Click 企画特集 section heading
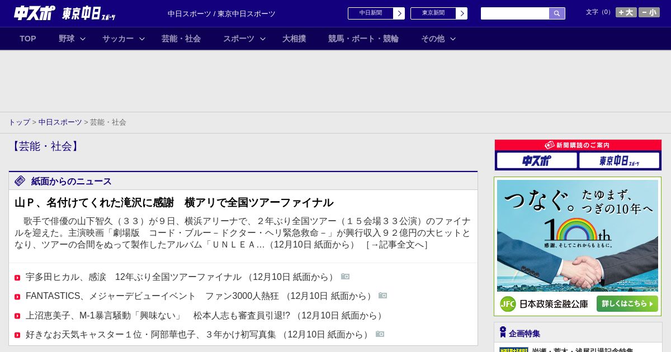 [x=524, y=334]
